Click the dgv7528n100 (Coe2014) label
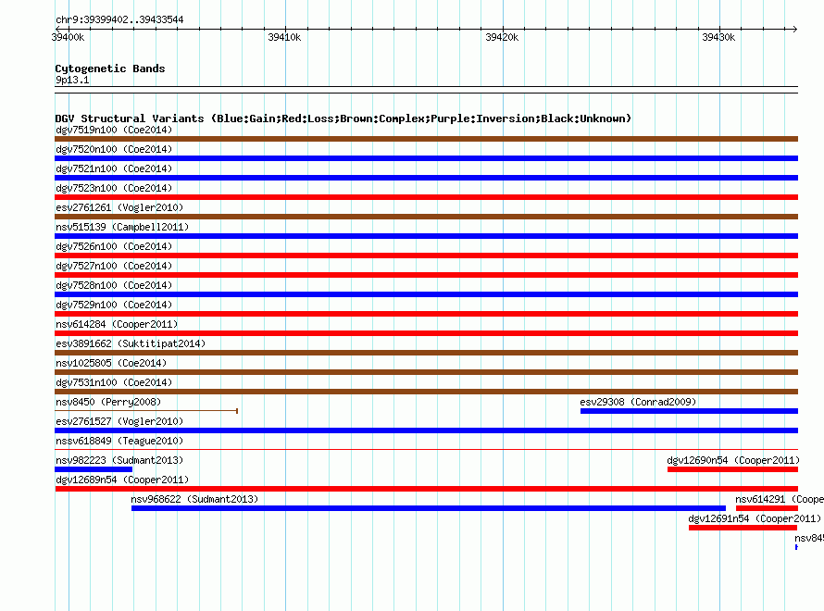824x611 pixels. point(114,285)
